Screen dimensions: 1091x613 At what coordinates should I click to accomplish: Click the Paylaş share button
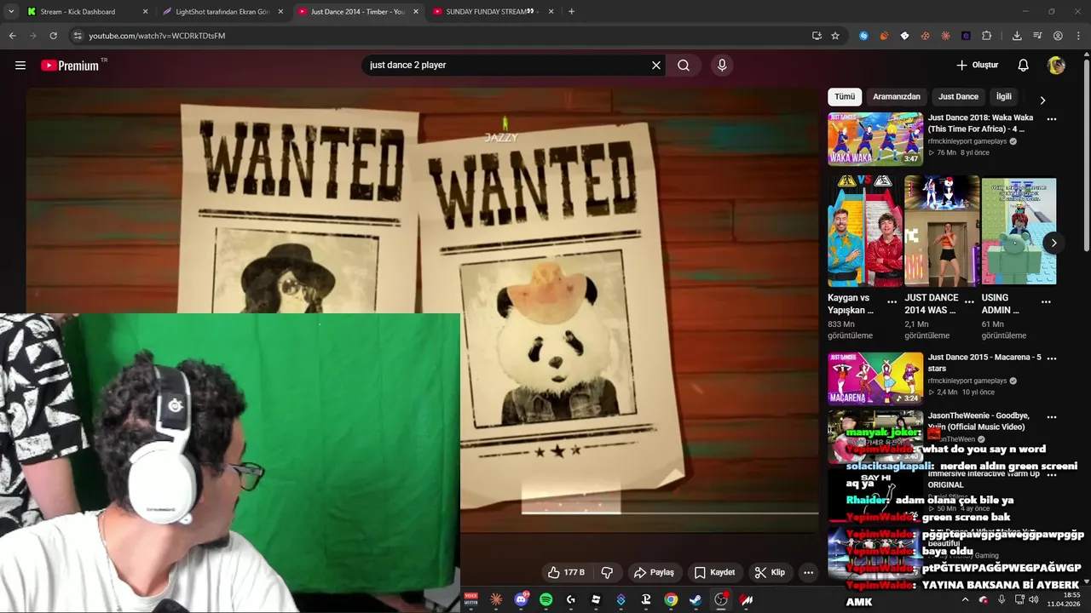[x=654, y=572]
